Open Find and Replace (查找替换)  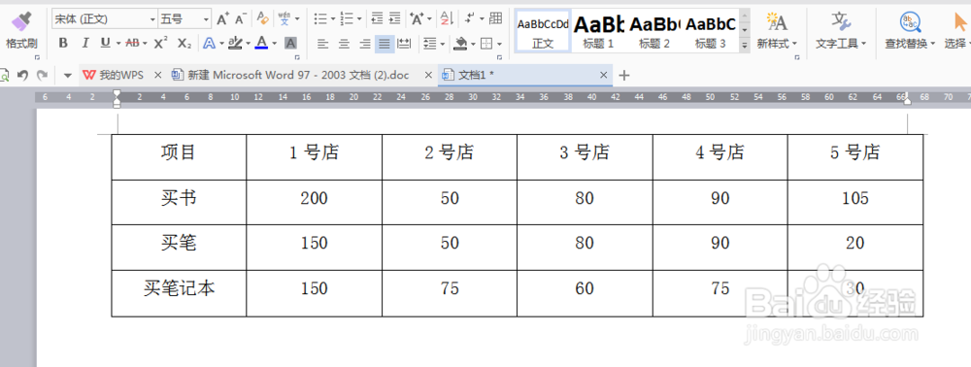(x=910, y=30)
